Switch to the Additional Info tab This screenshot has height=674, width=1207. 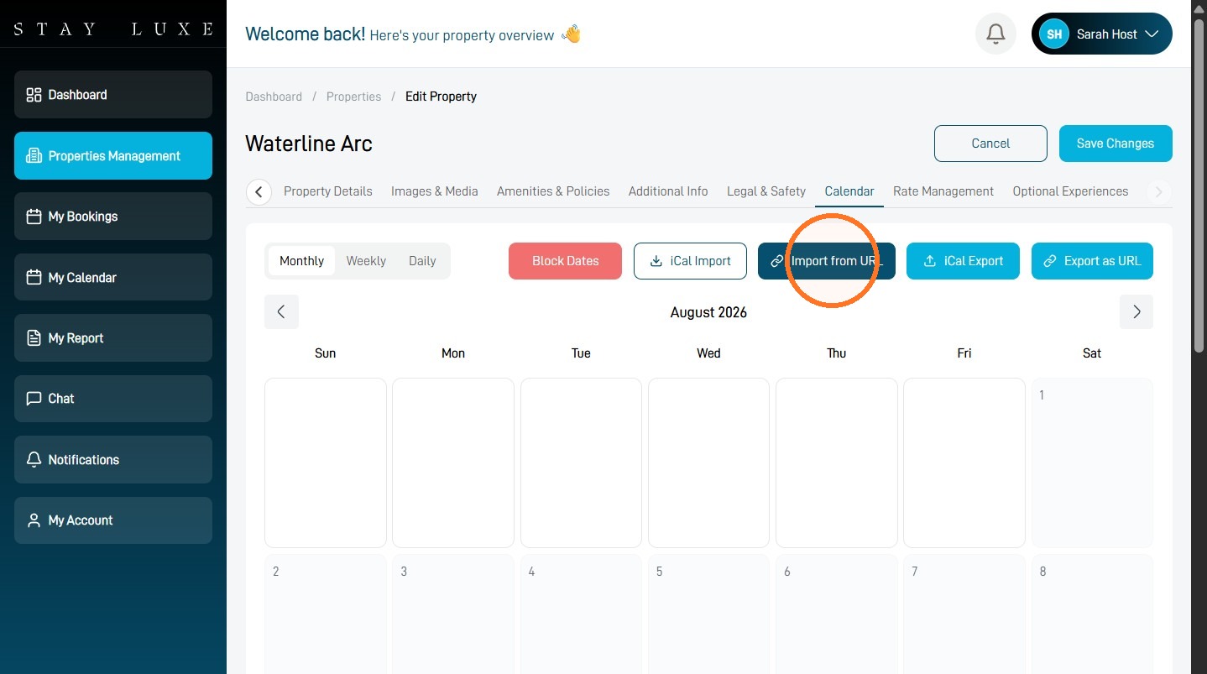pos(668,191)
